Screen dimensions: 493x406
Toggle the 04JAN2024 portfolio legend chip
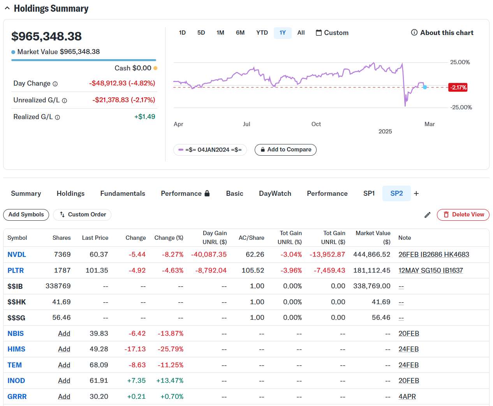click(x=210, y=150)
